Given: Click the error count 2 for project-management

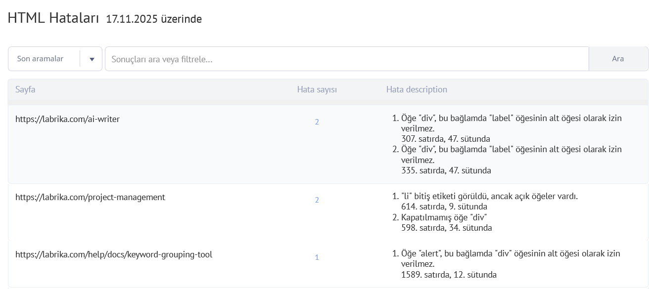Looking at the screenshot, I should point(317,200).
